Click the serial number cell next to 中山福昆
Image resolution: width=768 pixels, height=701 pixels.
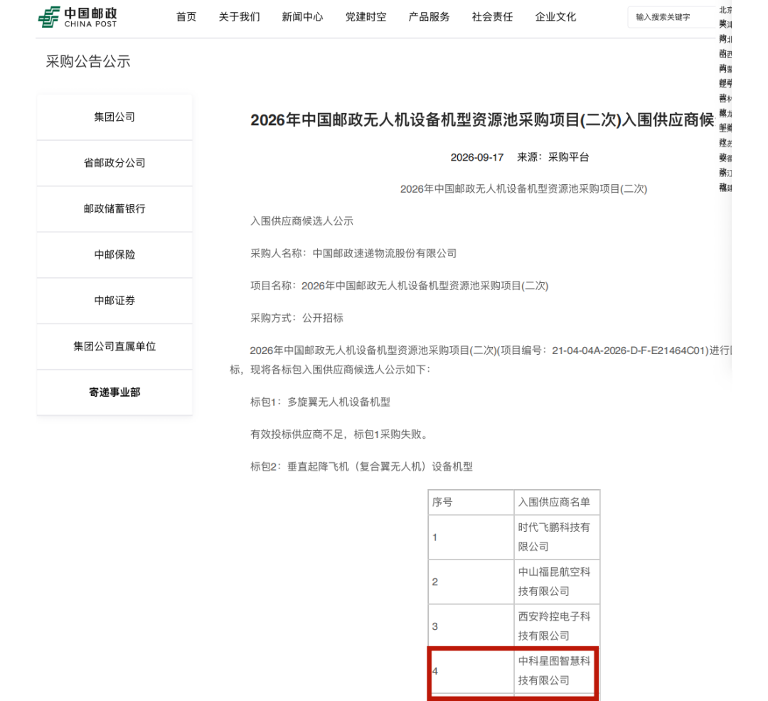(x=471, y=582)
